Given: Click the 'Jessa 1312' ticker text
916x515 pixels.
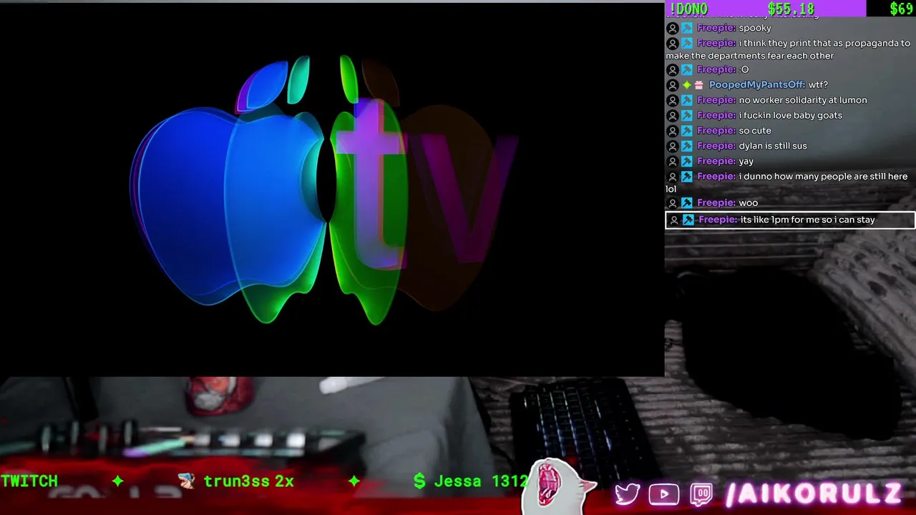Looking at the screenshot, I should (x=480, y=481).
